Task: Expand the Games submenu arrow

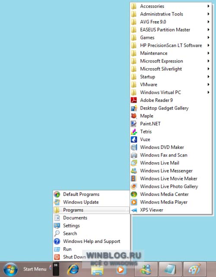Action: coord(208,38)
